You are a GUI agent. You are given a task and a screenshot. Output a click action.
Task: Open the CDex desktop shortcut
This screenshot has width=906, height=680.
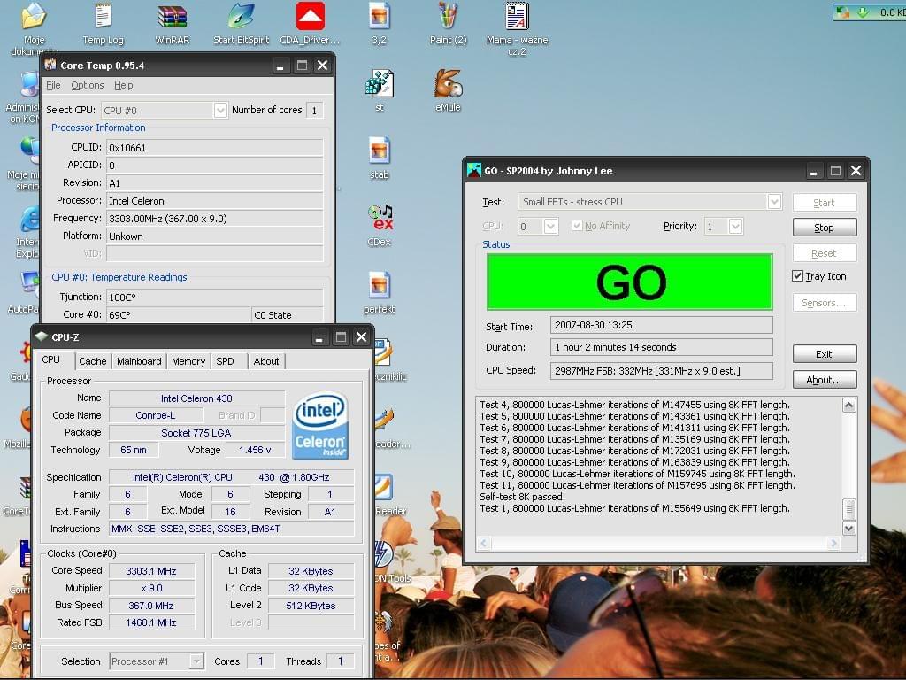(x=380, y=218)
